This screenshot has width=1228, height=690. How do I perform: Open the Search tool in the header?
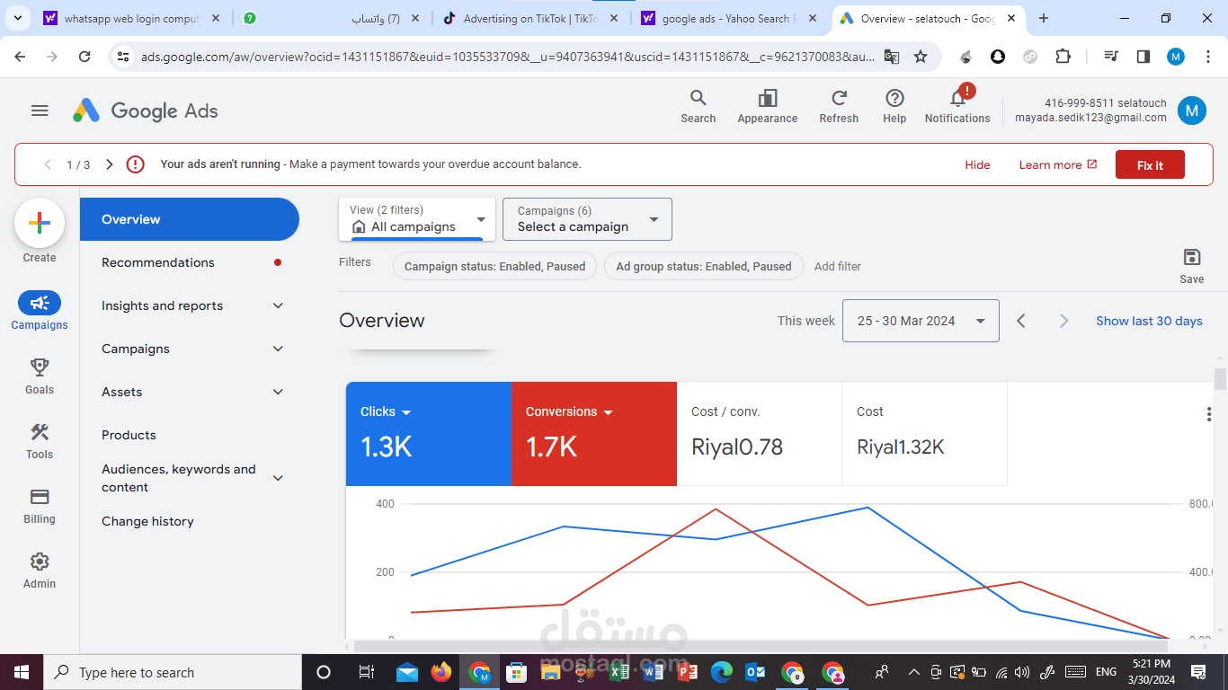tap(698, 106)
